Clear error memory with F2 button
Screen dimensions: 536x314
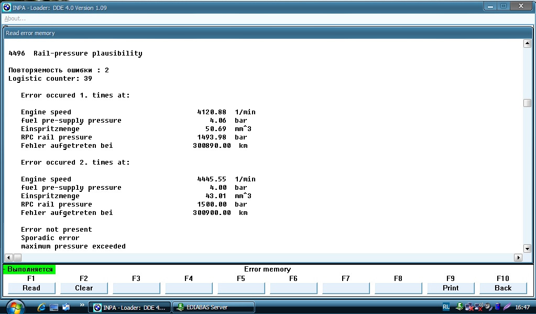(84, 288)
